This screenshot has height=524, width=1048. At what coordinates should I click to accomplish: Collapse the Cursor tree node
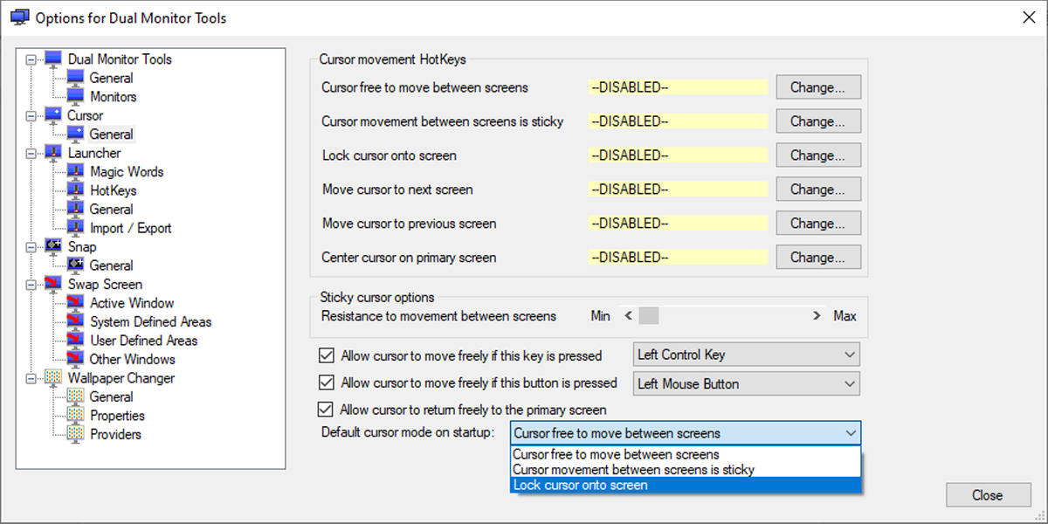click(x=32, y=115)
